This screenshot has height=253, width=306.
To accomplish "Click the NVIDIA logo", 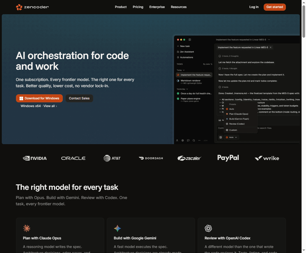I will click(35, 158).
